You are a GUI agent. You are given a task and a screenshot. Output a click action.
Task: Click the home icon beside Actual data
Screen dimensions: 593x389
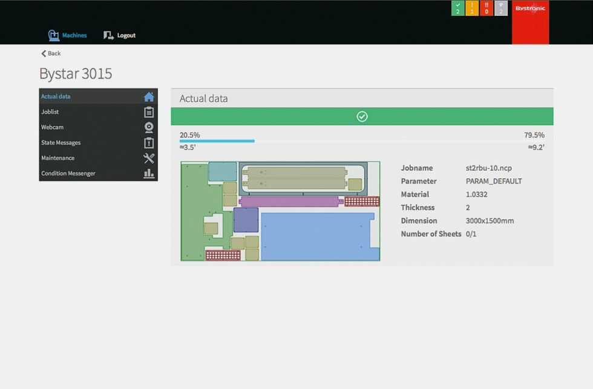coord(149,97)
